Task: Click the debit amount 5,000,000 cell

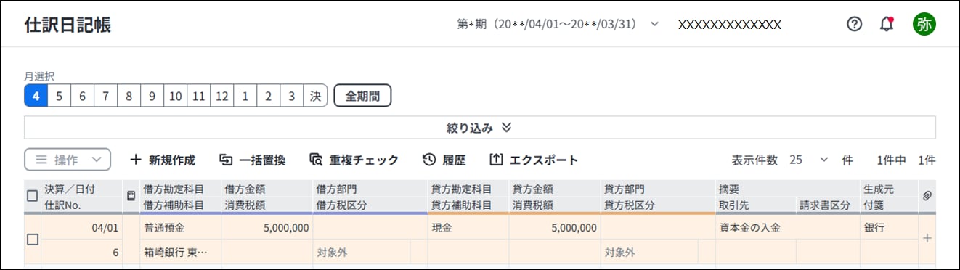Action: click(x=267, y=227)
